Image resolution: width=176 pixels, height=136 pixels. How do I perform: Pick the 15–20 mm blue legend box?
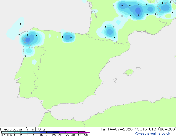pyautogui.click(x=43, y=132)
